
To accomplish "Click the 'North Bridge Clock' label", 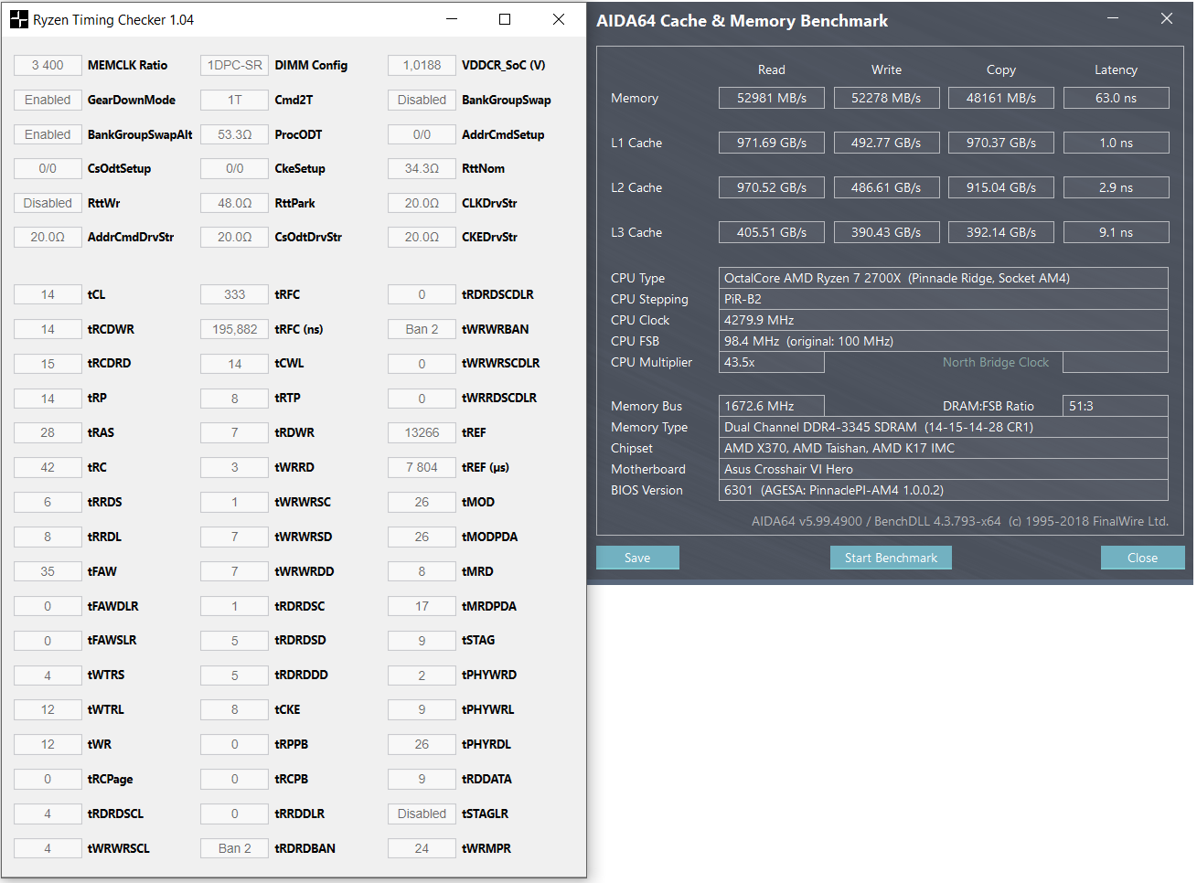I will 996,362.
